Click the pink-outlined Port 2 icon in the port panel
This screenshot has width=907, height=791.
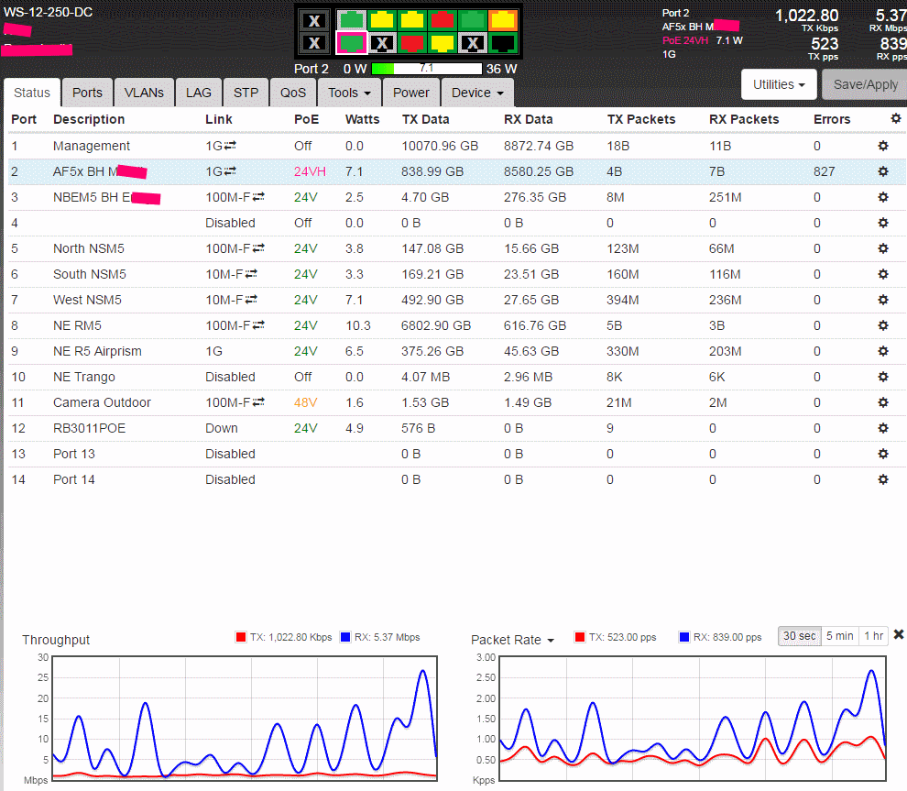click(353, 43)
